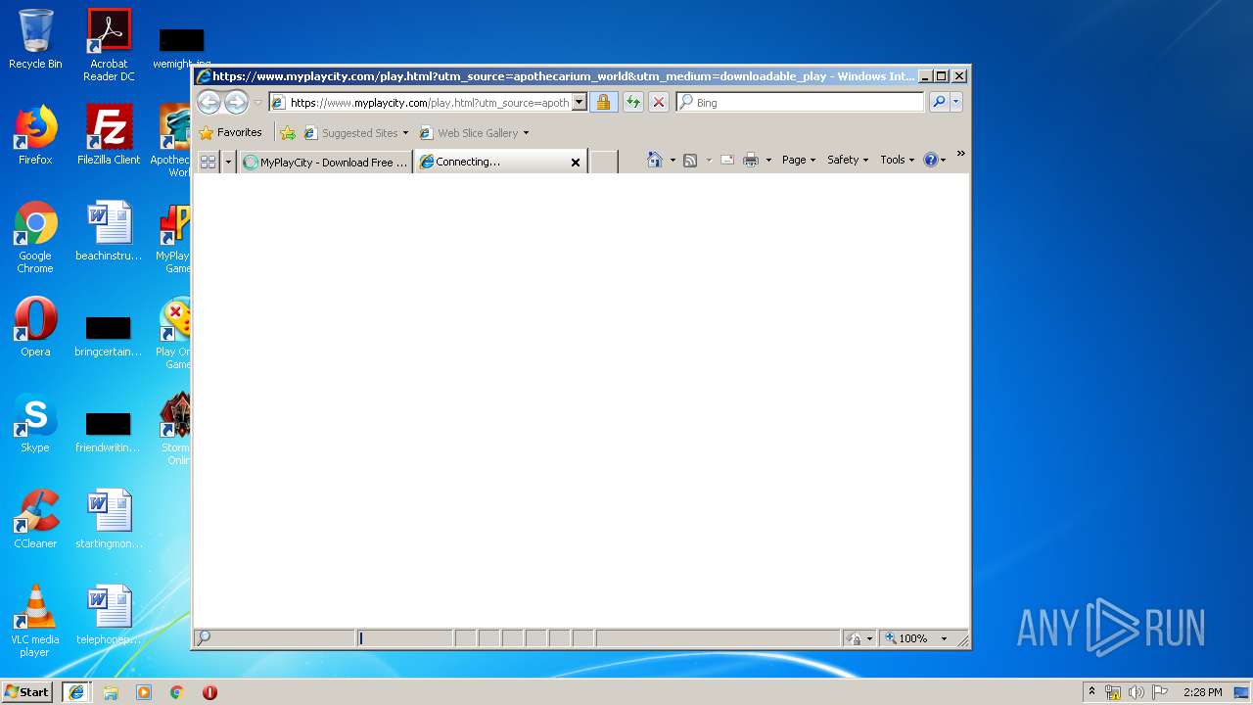Show hidden tray icons arrow

coord(1091,692)
